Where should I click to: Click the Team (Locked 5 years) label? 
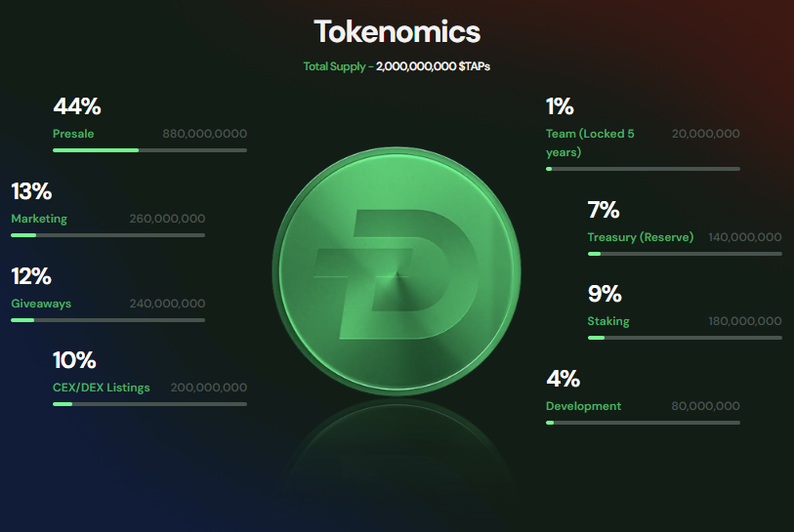coord(590,143)
